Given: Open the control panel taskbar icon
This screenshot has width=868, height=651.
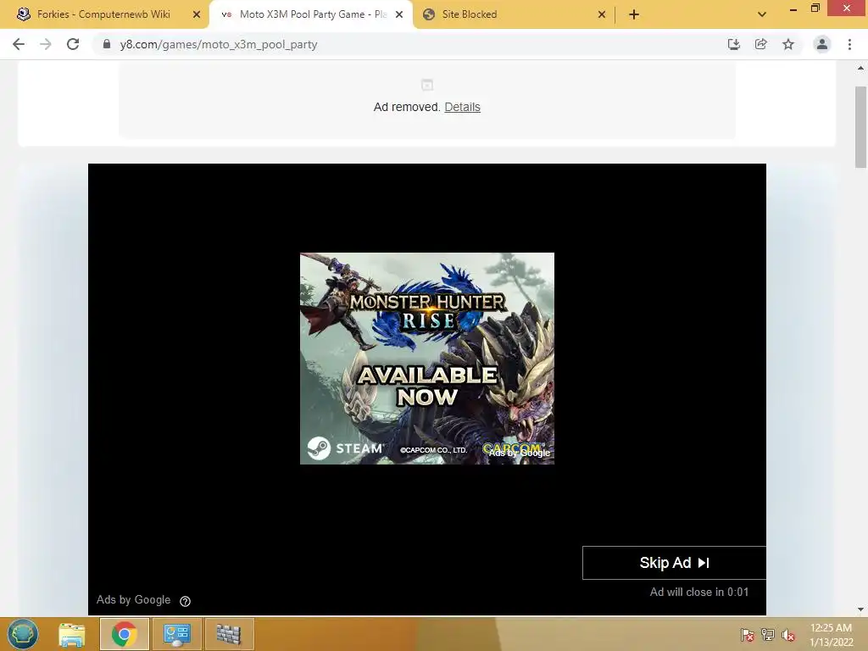Looking at the screenshot, I should [x=176, y=634].
